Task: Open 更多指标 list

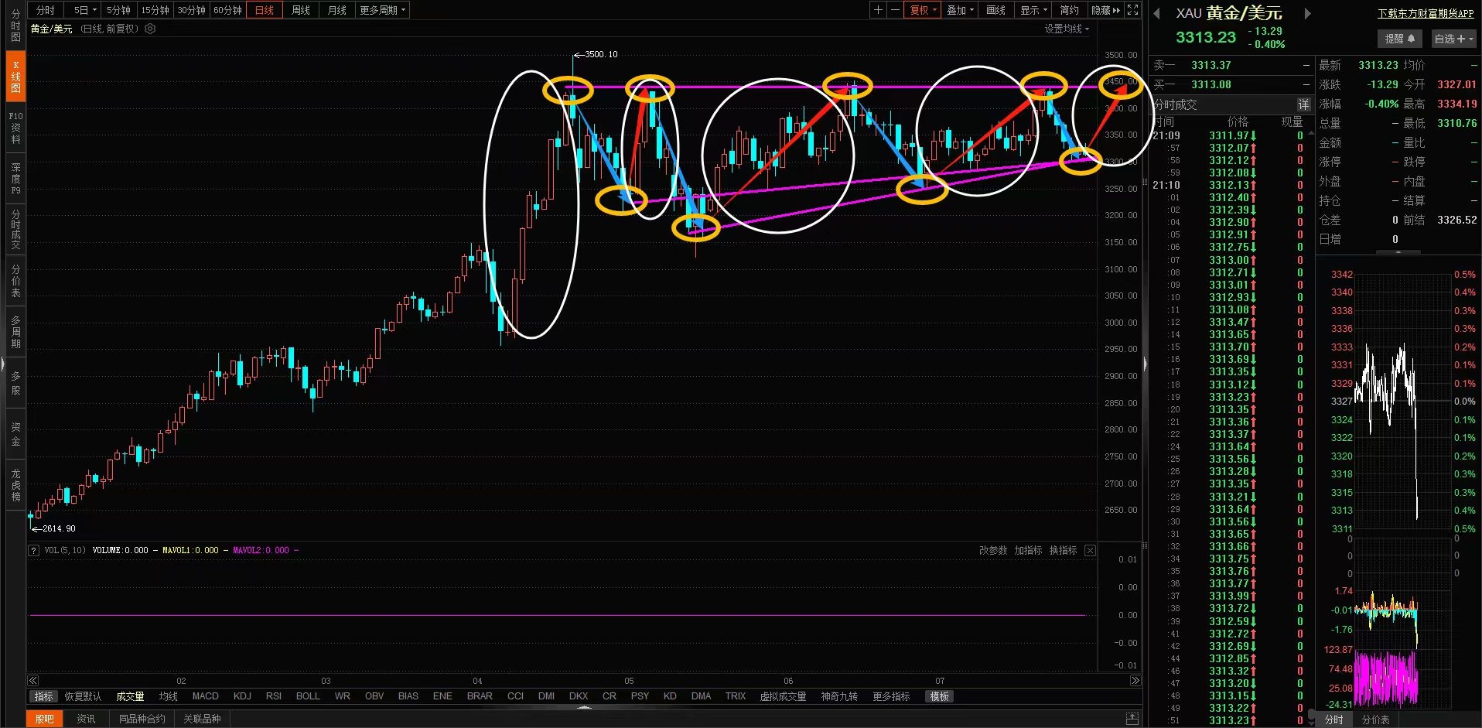Action: click(x=891, y=696)
